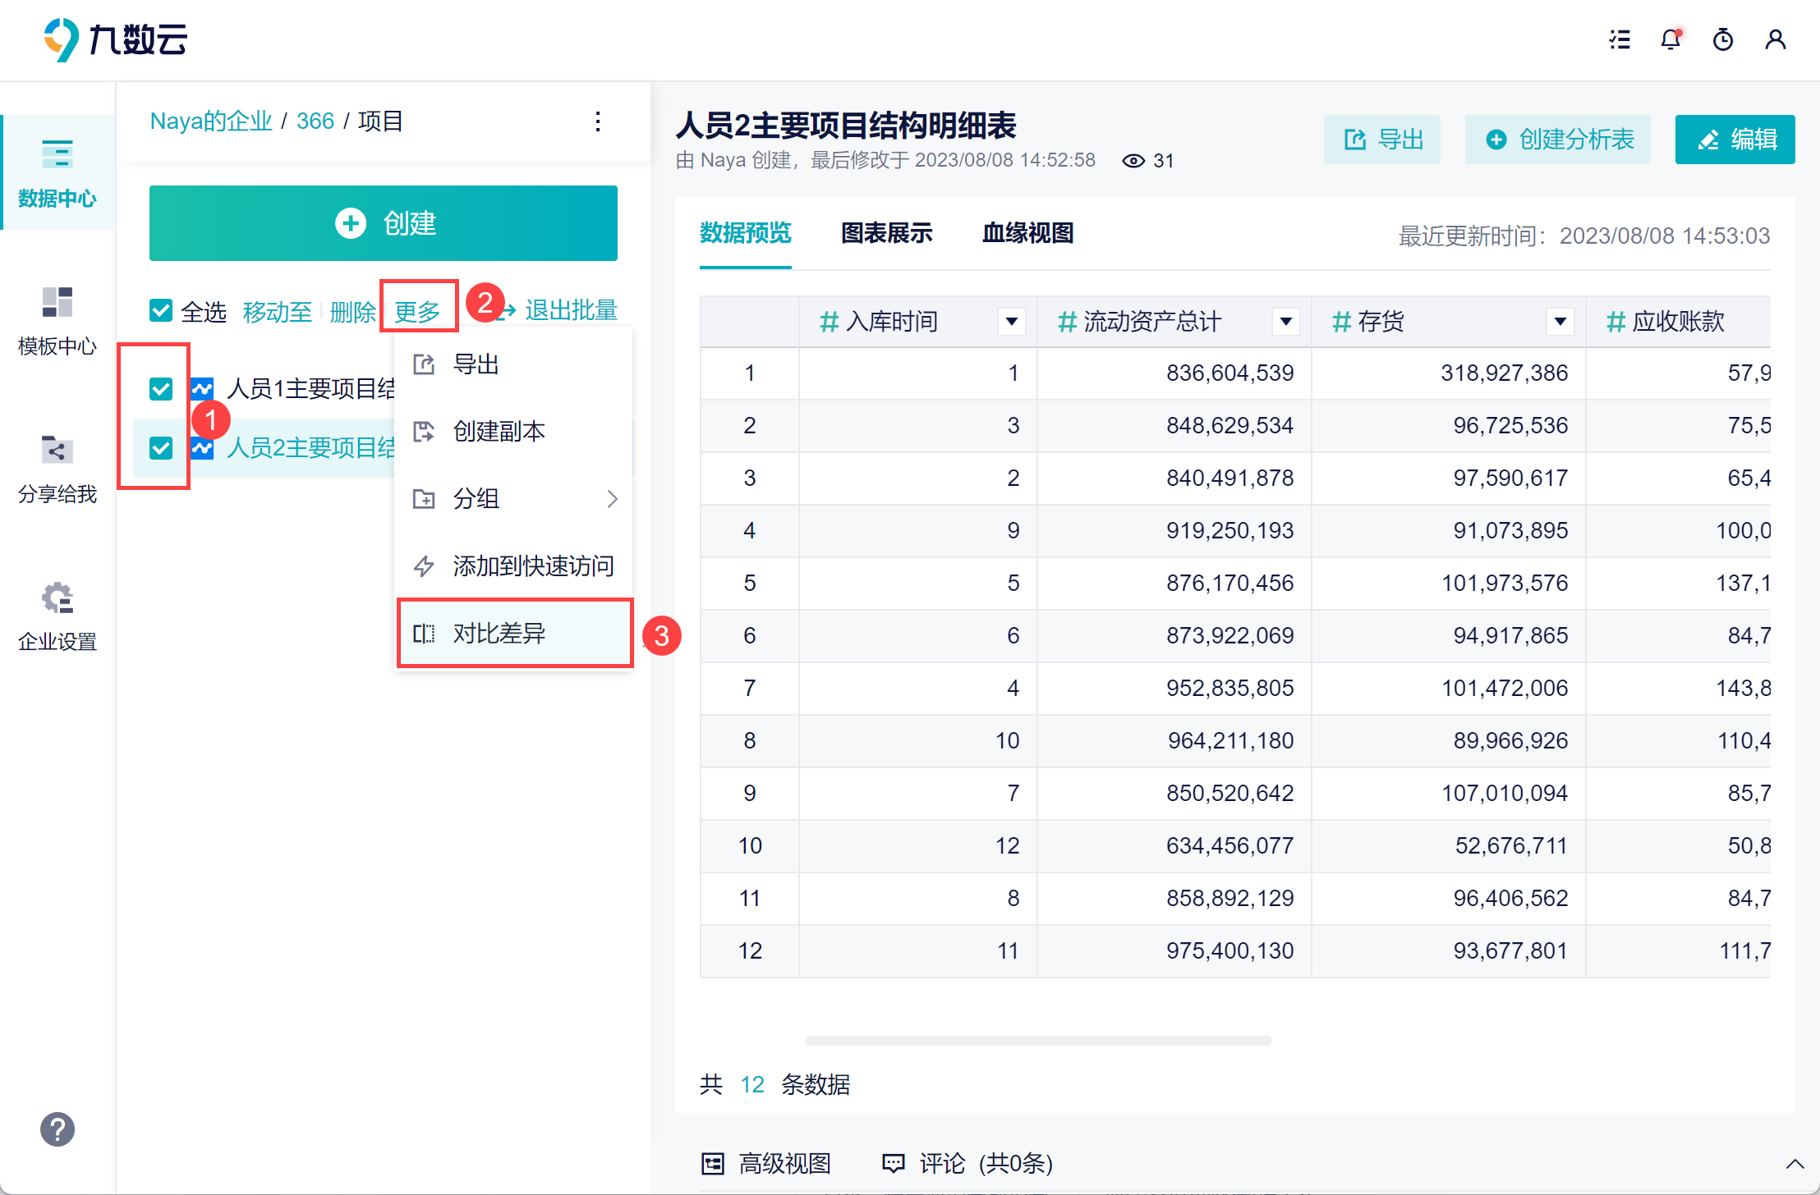Choose 对比差异 in the menu
This screenshot has width=1820, height=1195.
click(514, 633)
